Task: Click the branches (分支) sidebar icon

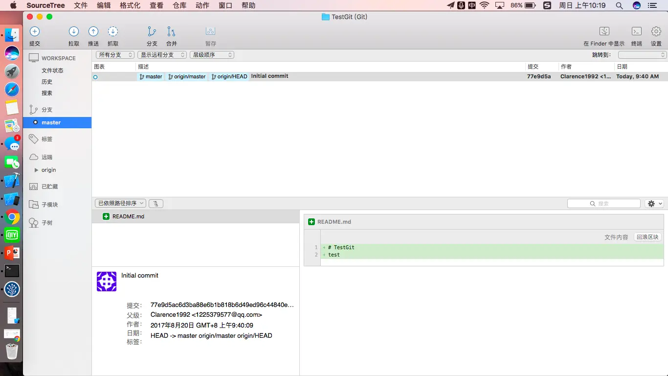Action: click(x=34, y=110)
